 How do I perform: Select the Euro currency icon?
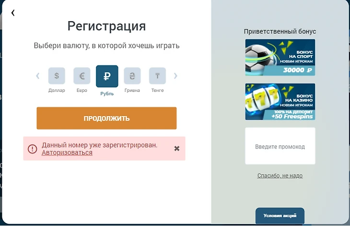[82, 76]
